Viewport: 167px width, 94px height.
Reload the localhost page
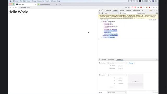click(x=16, y=8)
